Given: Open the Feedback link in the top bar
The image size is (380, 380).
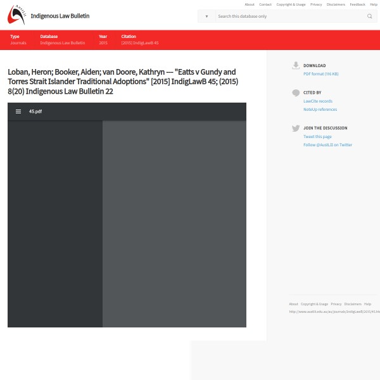Looking at the screenshot, I should [x=357, y=4].
